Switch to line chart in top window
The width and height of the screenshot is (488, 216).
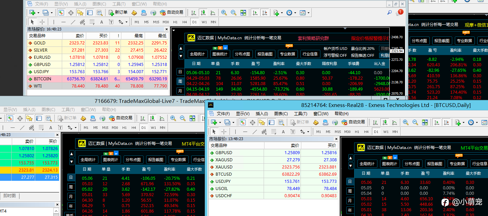pos(213,13)
